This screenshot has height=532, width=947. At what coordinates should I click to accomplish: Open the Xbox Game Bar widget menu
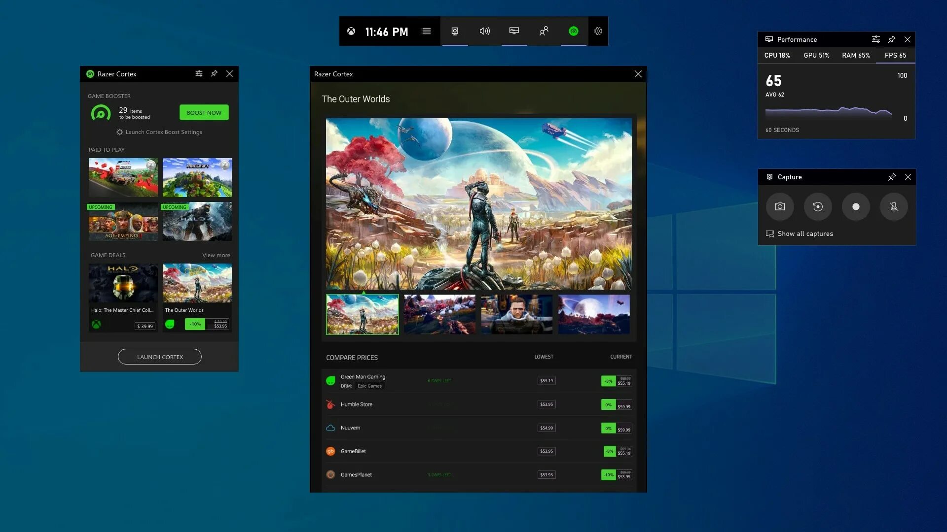[426, 31]
